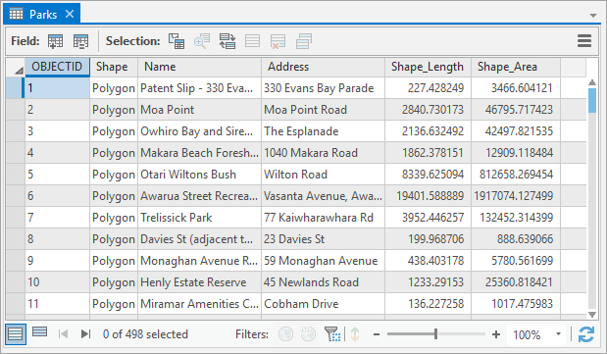Image resolution: width=607 pixels, height=354 pixels.
Task: Open the 100% zoom dropdown
Action: coord(558,334)
